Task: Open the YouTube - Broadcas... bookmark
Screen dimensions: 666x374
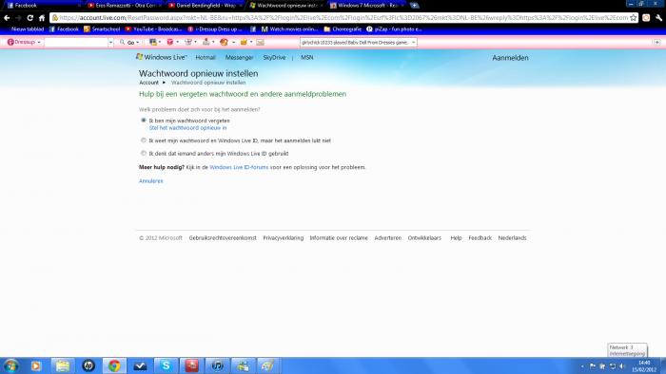Action: click(153, 29)
